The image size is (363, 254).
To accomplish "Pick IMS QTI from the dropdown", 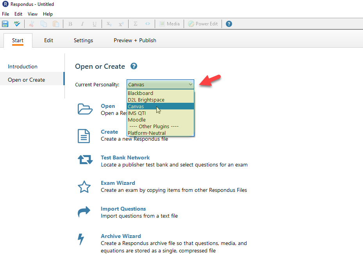I will coord(161,113).
